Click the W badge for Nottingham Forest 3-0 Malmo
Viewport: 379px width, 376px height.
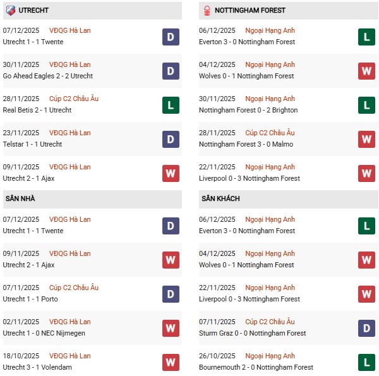[x=367, y=140]
